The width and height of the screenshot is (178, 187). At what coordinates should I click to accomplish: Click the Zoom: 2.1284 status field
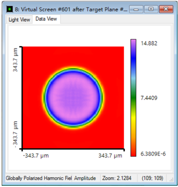117,178
